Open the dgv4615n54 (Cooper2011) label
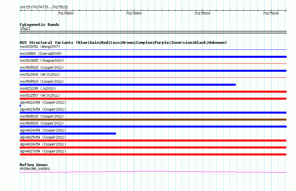The height and width of the screenshot is (191, 296). (x=43, y=137)
